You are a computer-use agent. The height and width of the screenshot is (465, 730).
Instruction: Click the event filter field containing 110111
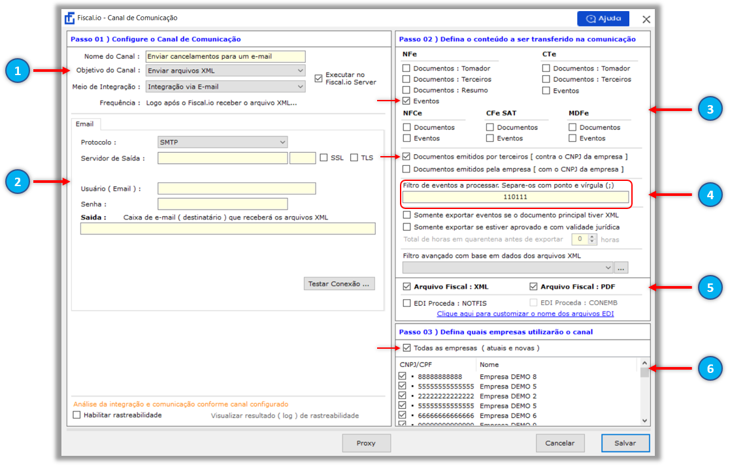coord(516,197)
